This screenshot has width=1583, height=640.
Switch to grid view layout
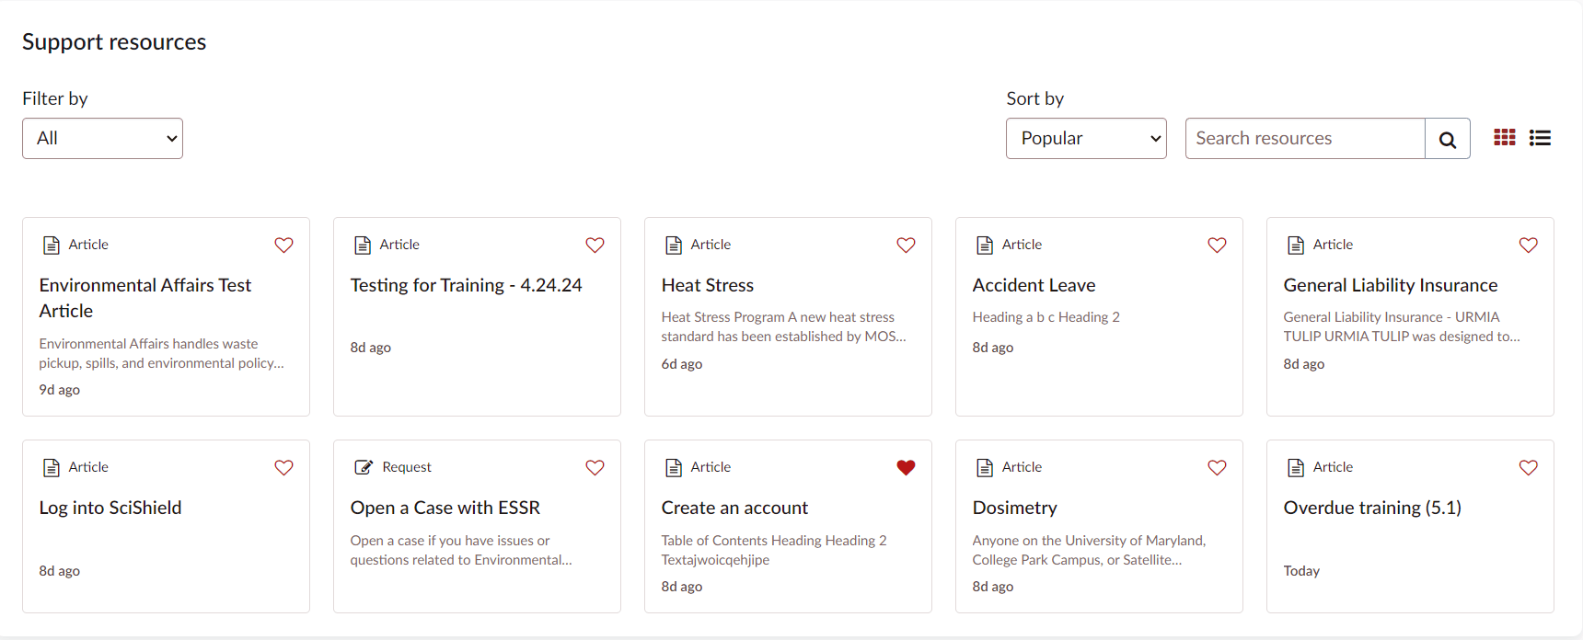coord(1504,138)
